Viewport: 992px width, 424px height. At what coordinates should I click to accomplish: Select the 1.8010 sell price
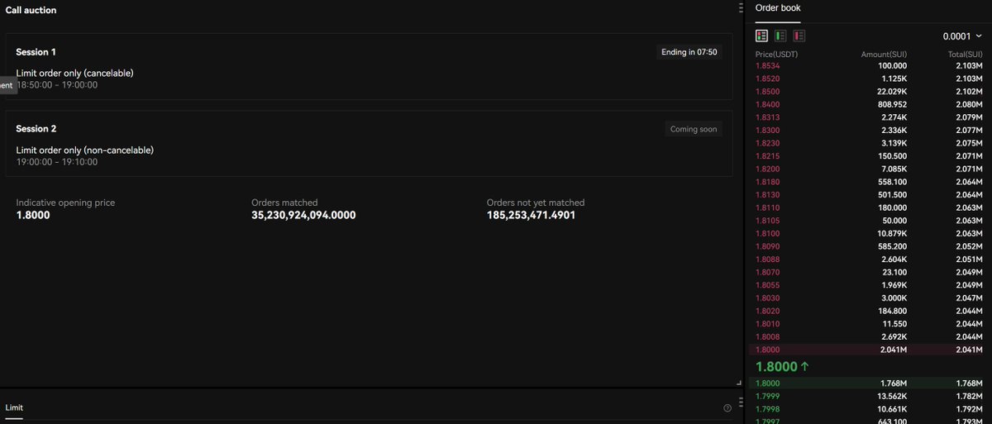pyautogui.click(x=767, y=324)
